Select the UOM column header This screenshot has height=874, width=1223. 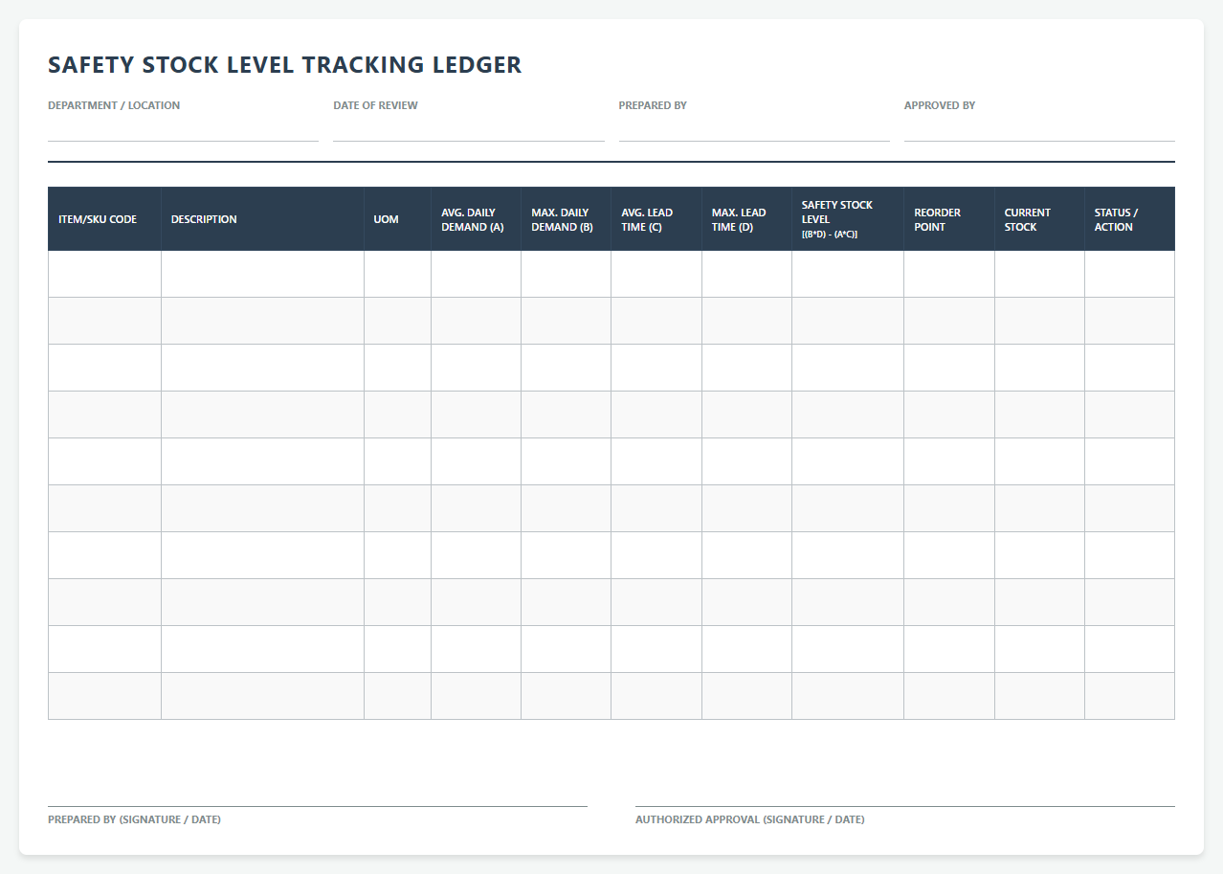click(x=397, y=219)
